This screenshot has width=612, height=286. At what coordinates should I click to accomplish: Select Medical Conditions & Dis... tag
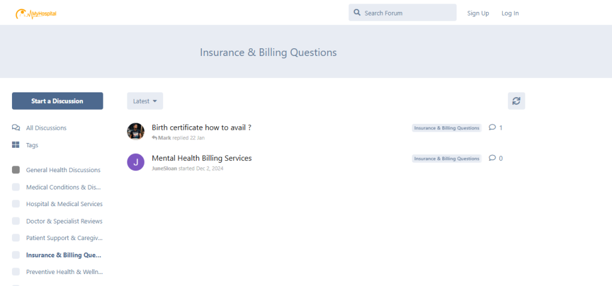click(63, 187)
